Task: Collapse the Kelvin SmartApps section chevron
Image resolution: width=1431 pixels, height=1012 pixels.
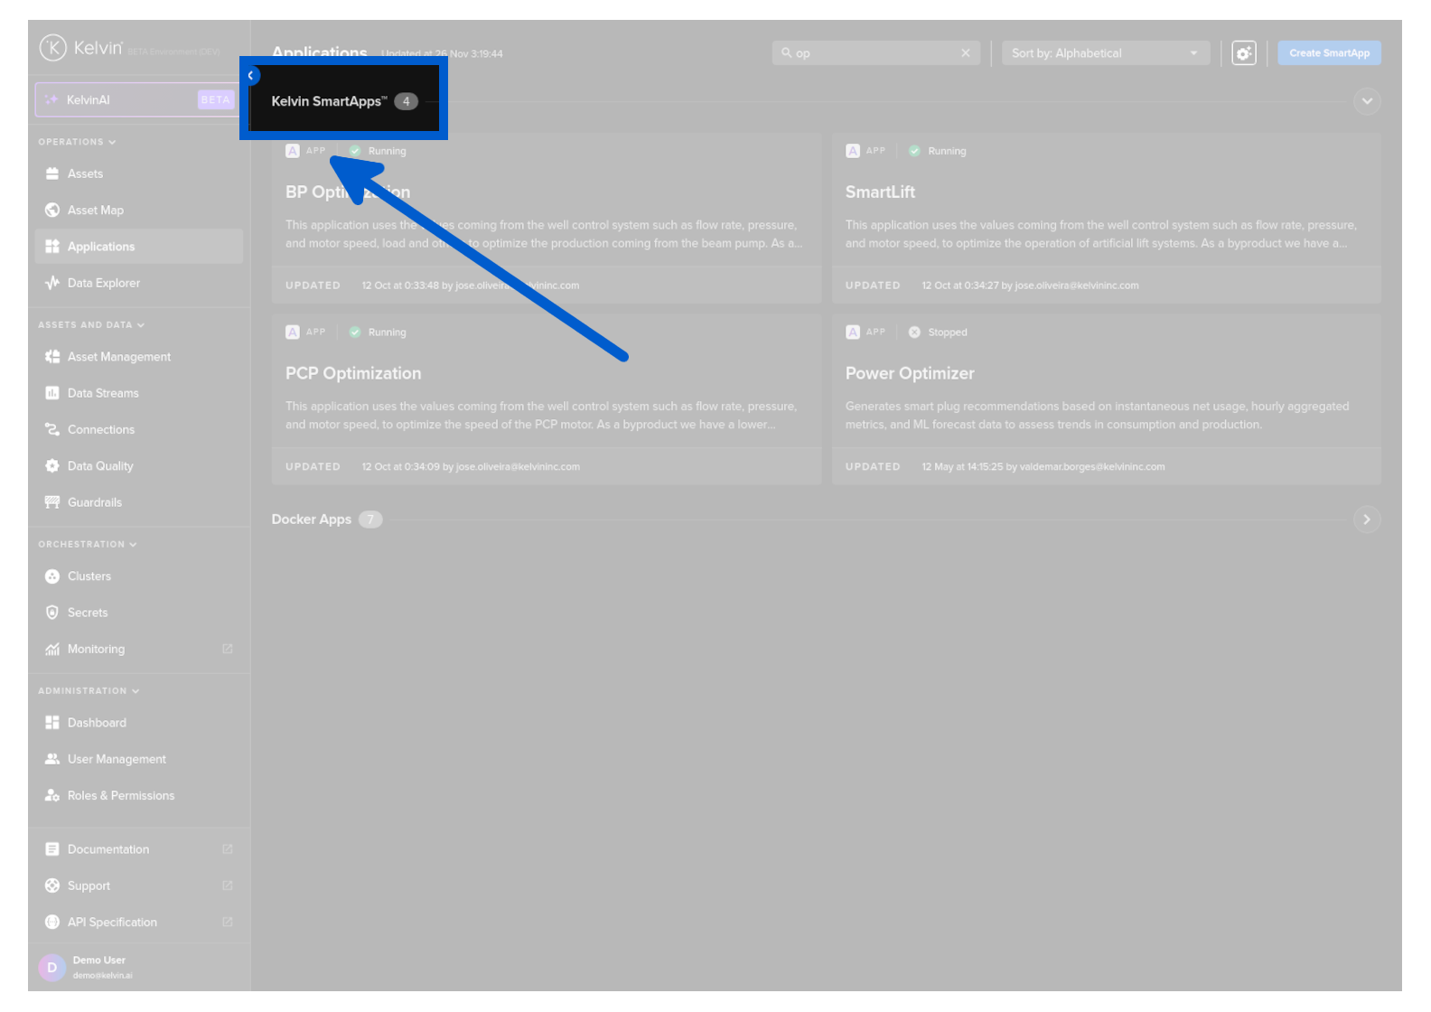Action: tap(1366, 101)
